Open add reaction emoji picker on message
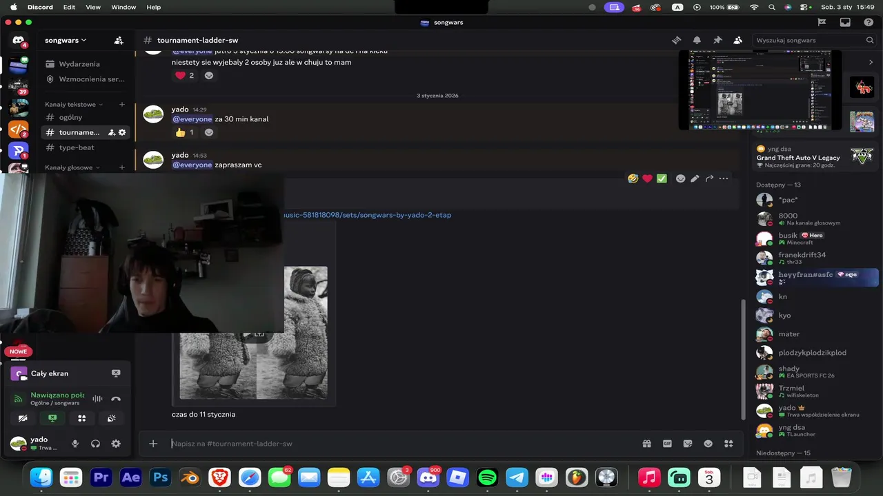883x496 pixels. (x=680, y=178)
